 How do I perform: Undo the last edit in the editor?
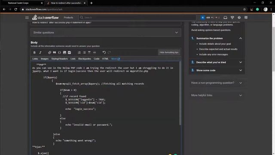point(104,53)
